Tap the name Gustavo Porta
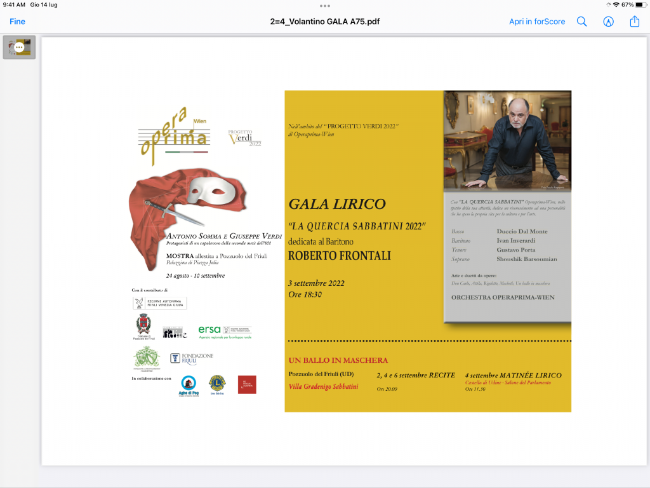 (x=515, y=250)
